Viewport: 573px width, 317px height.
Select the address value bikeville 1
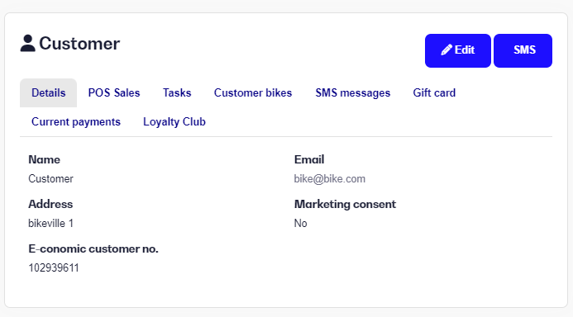[50, 223]
